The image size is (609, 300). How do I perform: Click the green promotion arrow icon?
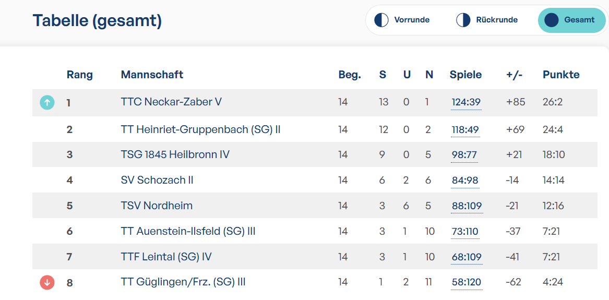pos(47,103)
